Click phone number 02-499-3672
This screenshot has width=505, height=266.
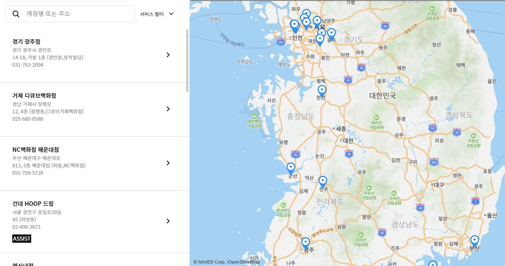coord(26,227)
